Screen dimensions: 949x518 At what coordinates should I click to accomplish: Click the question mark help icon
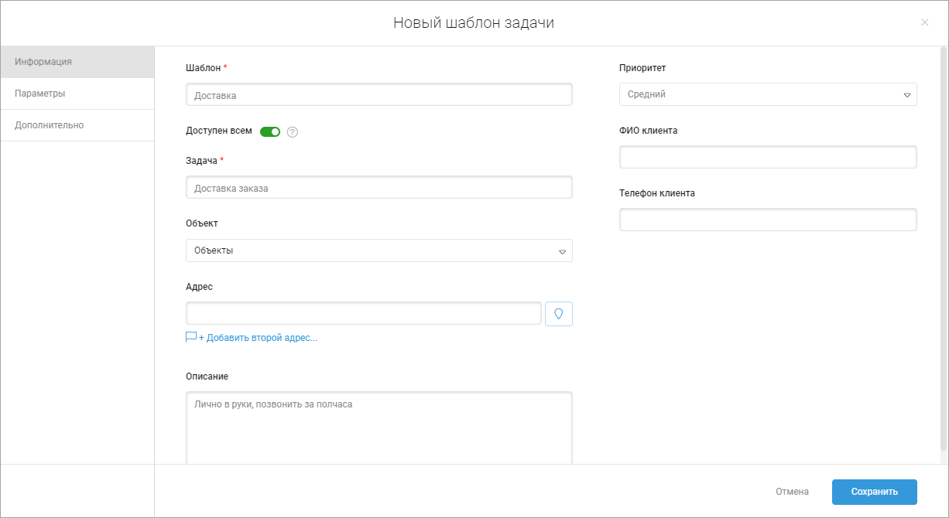coord(292,132)
